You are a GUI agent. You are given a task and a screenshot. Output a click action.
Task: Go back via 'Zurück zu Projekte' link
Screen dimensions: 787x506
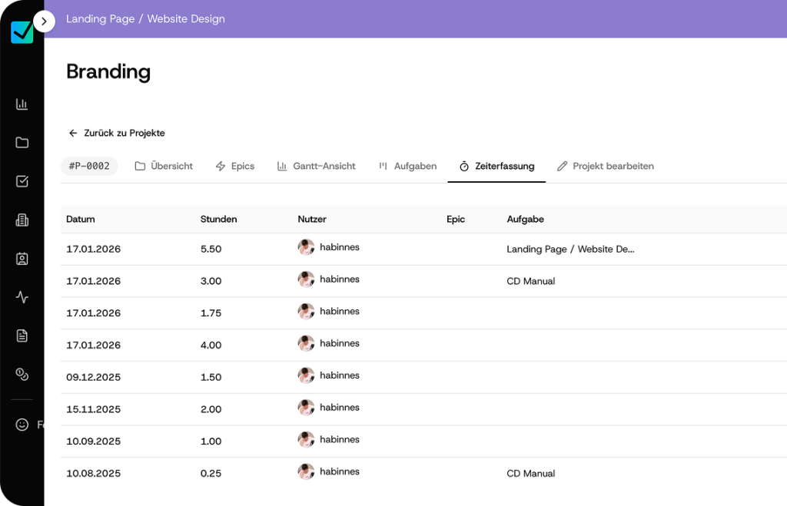pos(117,133)
